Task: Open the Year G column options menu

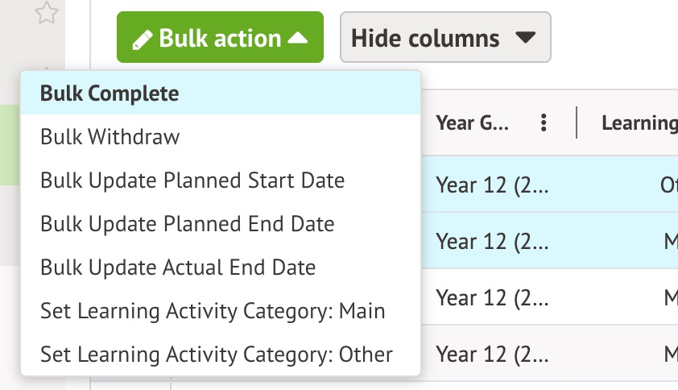Action: pos(544,122)
